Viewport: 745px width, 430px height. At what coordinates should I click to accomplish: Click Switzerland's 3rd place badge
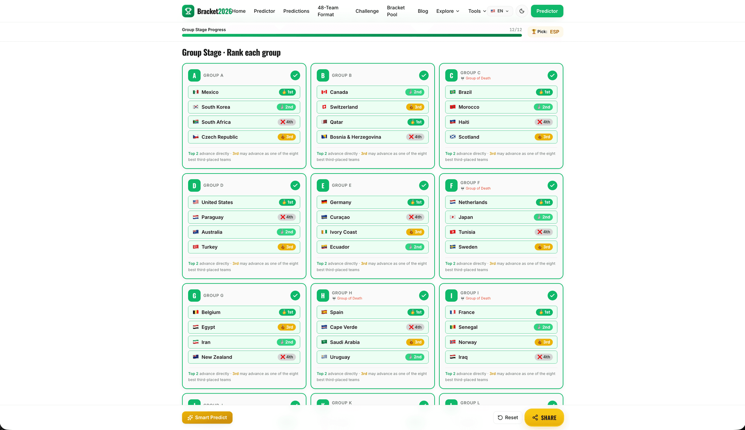click(415, 107)
